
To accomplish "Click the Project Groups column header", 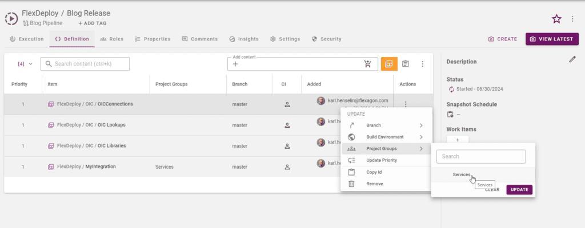I will (171, 84).
